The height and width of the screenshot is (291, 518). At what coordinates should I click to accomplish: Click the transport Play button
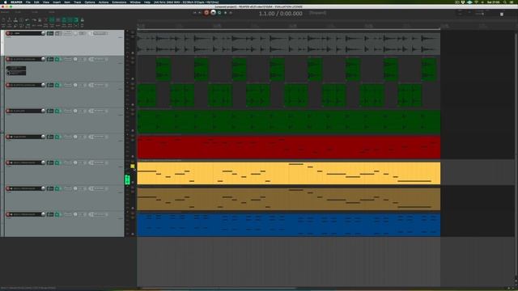click(x=213, y=13)
